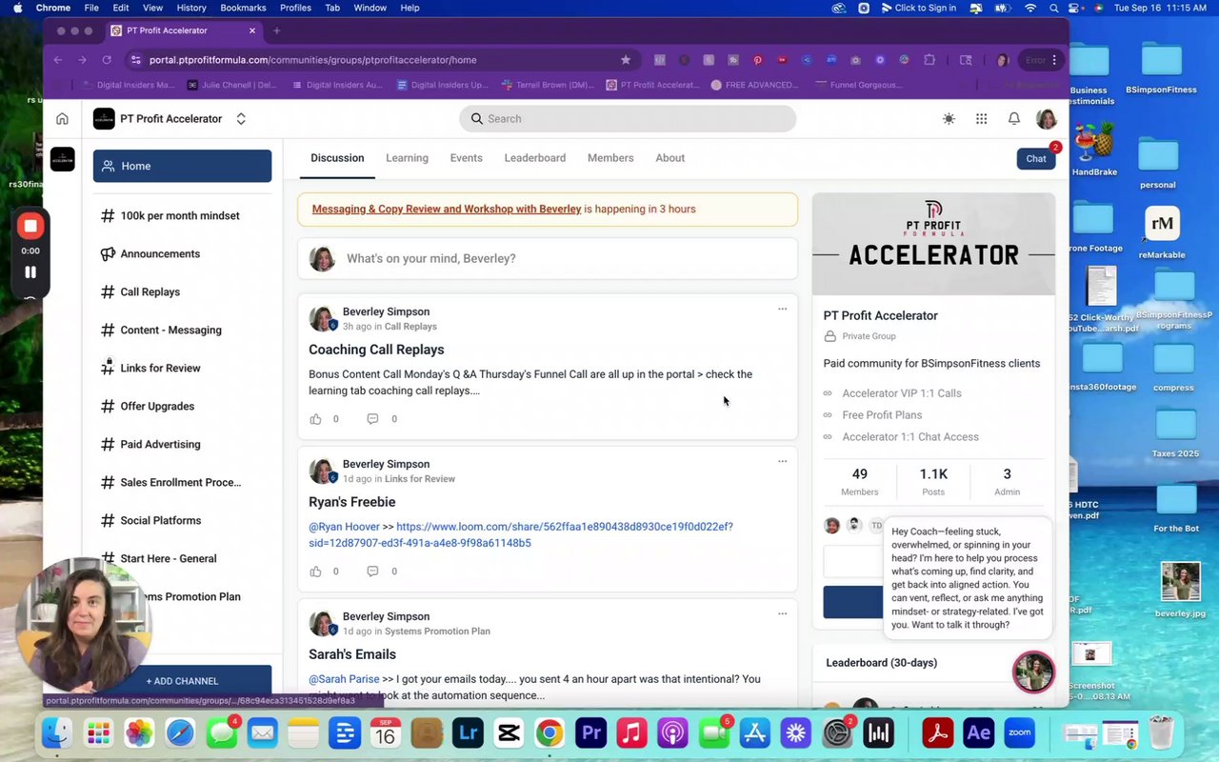Screen dimensions: 1219x762
Task: Open the About tab
Action: click(669, 158)
